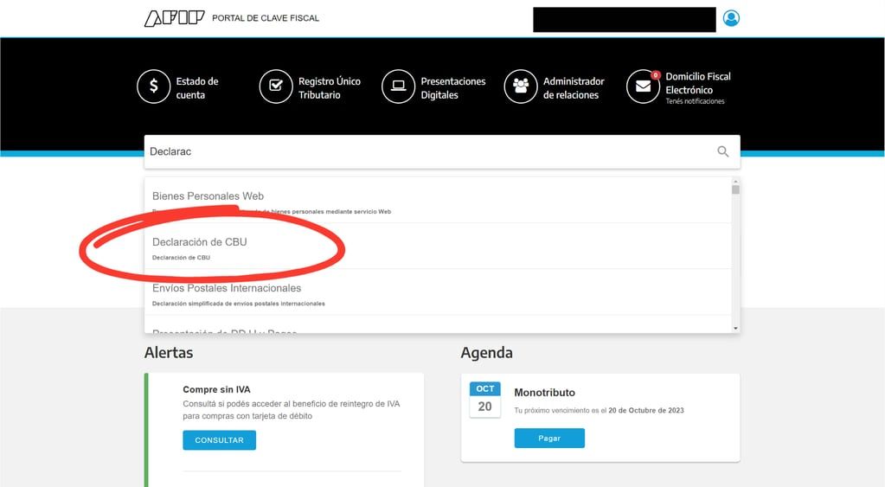
Task: Click the results list scroll up arrow
Action: 735,181
